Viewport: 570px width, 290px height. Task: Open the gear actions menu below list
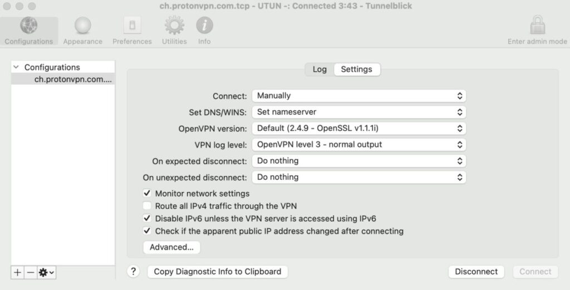47,272
